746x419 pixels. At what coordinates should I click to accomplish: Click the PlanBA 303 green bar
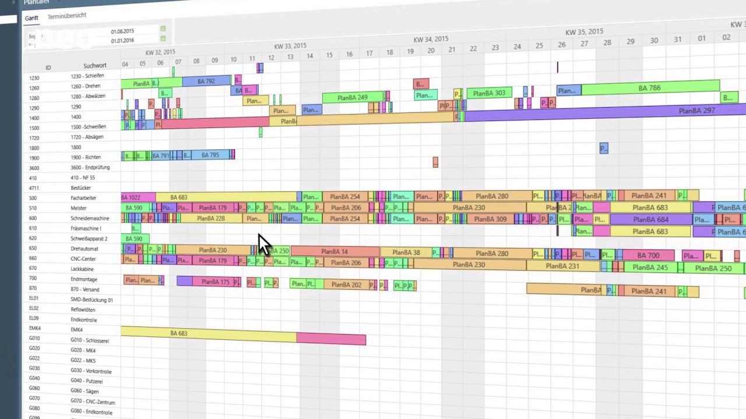pos(489,93)
